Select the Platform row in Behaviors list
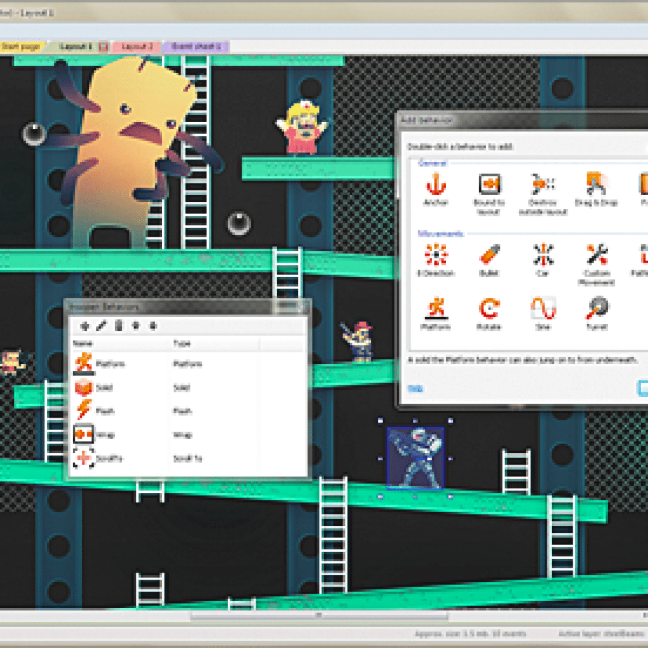The image size is (648, 648). click(x=187, y=364)
